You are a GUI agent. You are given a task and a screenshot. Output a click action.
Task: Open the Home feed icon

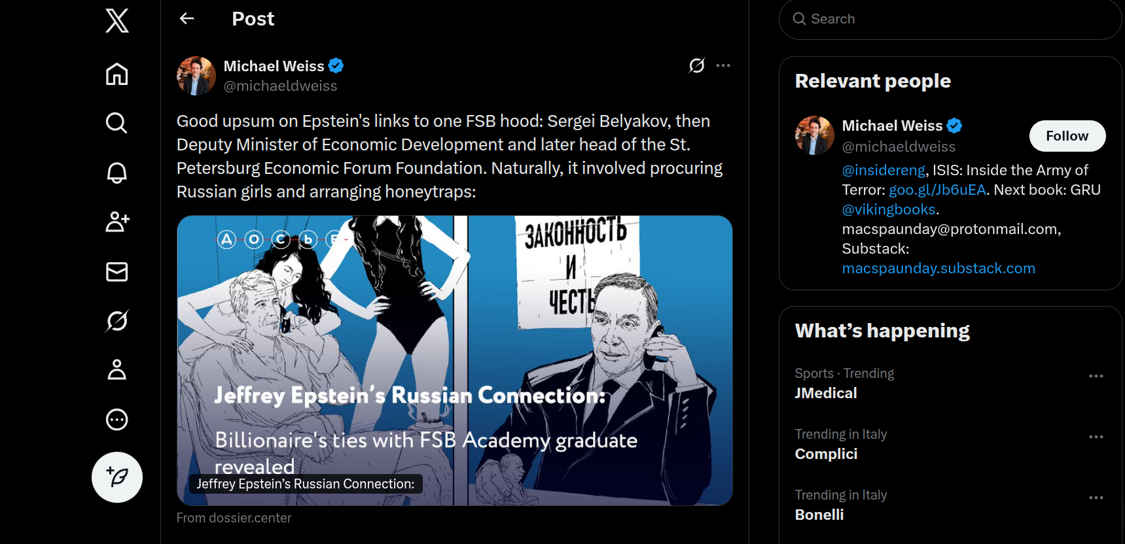pyautogui.click(x=117, y=74)
